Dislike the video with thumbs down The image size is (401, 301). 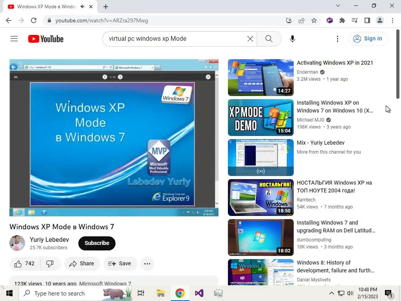(50, 263)
